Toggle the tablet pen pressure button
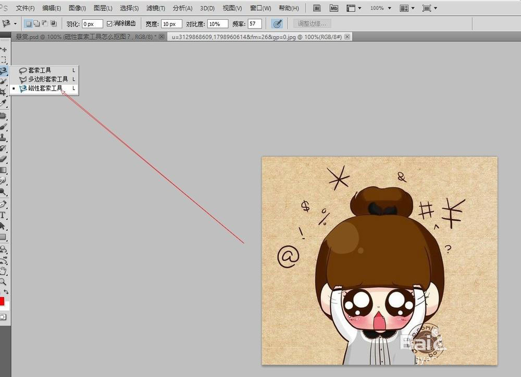 [277, 24]
